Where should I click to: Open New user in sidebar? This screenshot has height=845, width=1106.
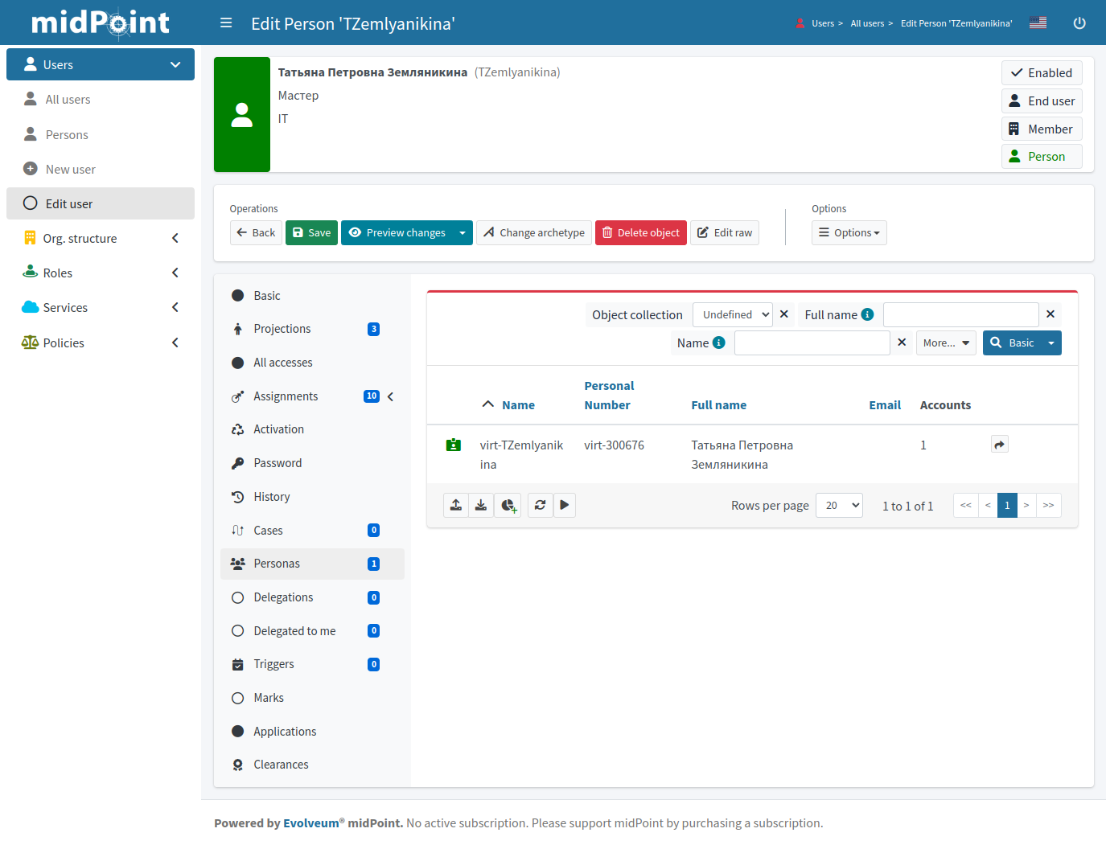click(x=101, y=169)
